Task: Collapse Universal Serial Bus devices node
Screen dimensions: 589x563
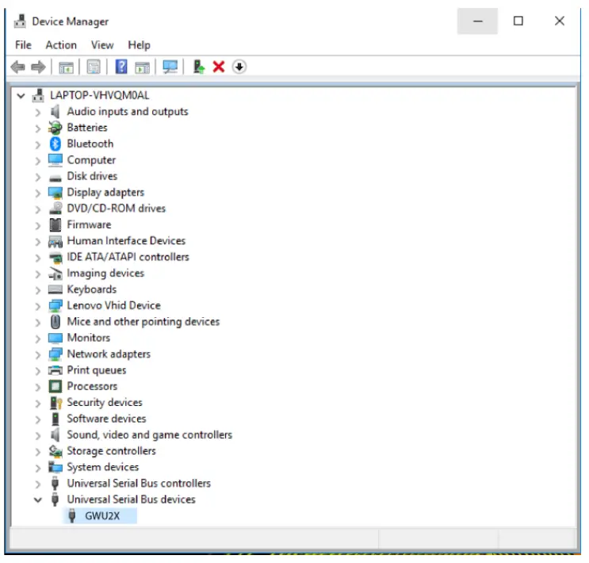Action: click(x=37, y=500)
